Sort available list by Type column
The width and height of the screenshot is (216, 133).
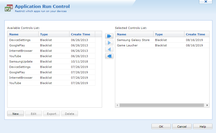(54, 34)
